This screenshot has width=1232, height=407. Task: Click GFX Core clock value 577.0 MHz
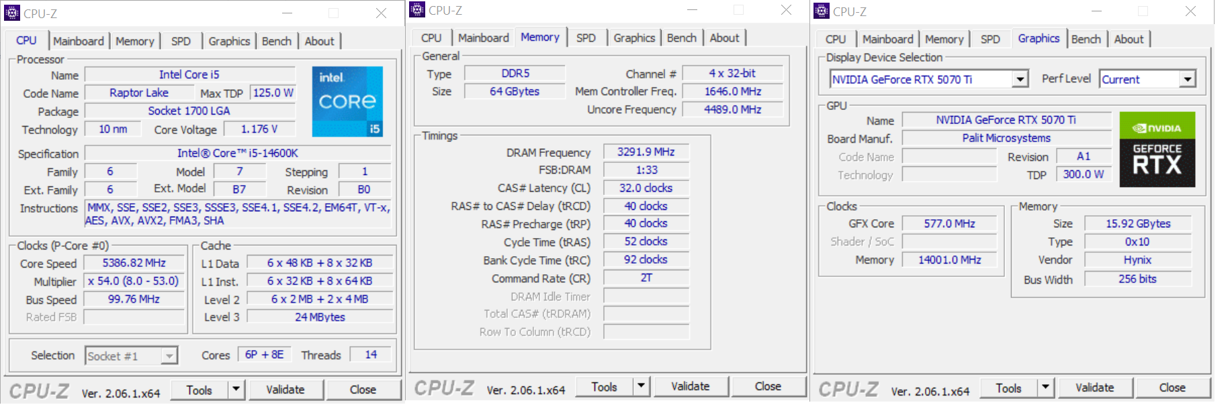[949, 223]
